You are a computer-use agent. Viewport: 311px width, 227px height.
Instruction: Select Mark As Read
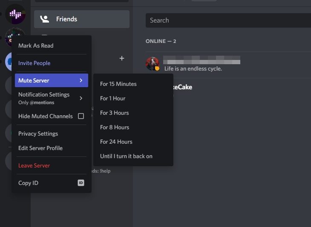point(52,45)
